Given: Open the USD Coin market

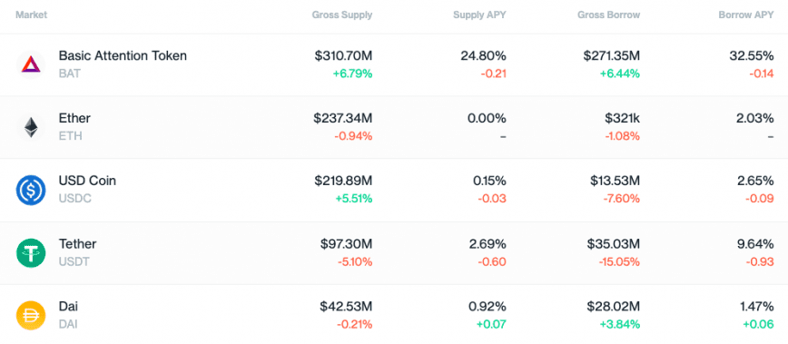Looking at the screenshot, I should pyautogui.click(x=394, y=191).
